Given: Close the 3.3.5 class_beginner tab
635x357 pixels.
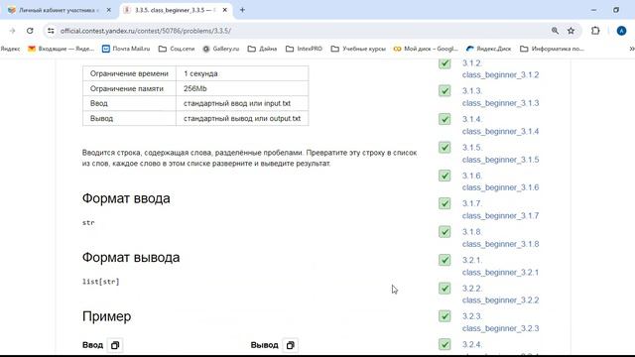Looking at the screenshot, I should click(x=225, y=10).
